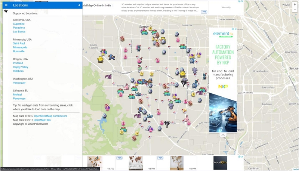This screenshot has height=171, width=299.
Task: Open the Los Banos location link
Action: (19, 32)
